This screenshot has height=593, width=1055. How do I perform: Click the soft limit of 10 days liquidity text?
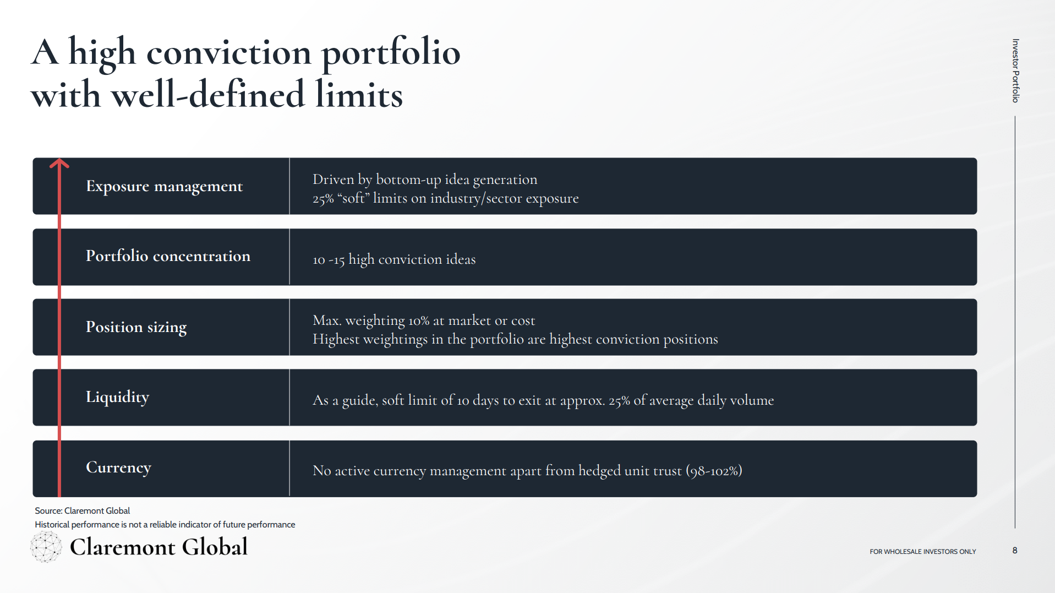[x=543, y=400]
